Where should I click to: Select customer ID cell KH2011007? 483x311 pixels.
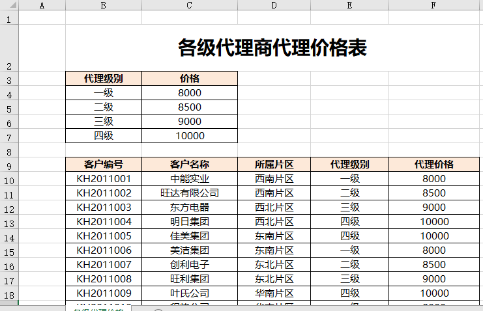(104, 265)
